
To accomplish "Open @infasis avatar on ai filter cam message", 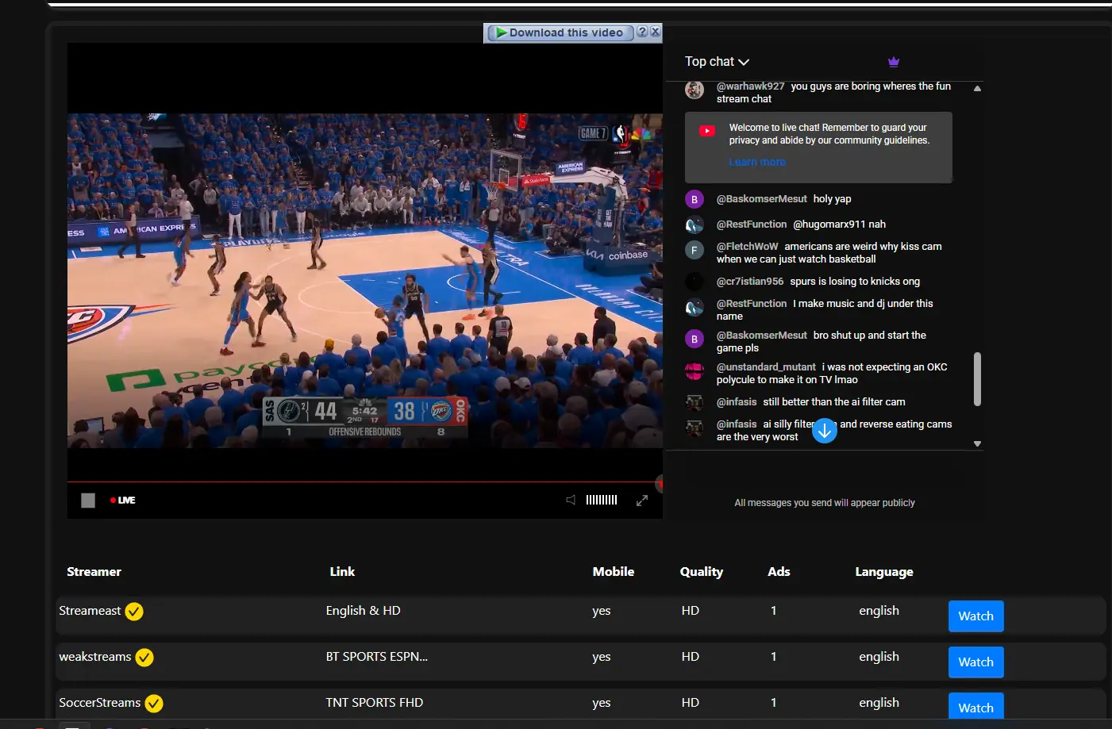I will click(x=695, y=402).
